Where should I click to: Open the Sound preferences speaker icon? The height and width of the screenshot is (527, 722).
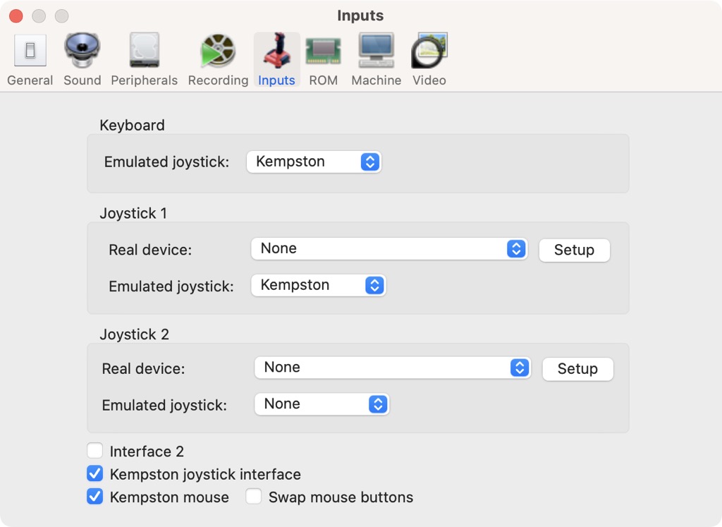(x=82, y=52)
